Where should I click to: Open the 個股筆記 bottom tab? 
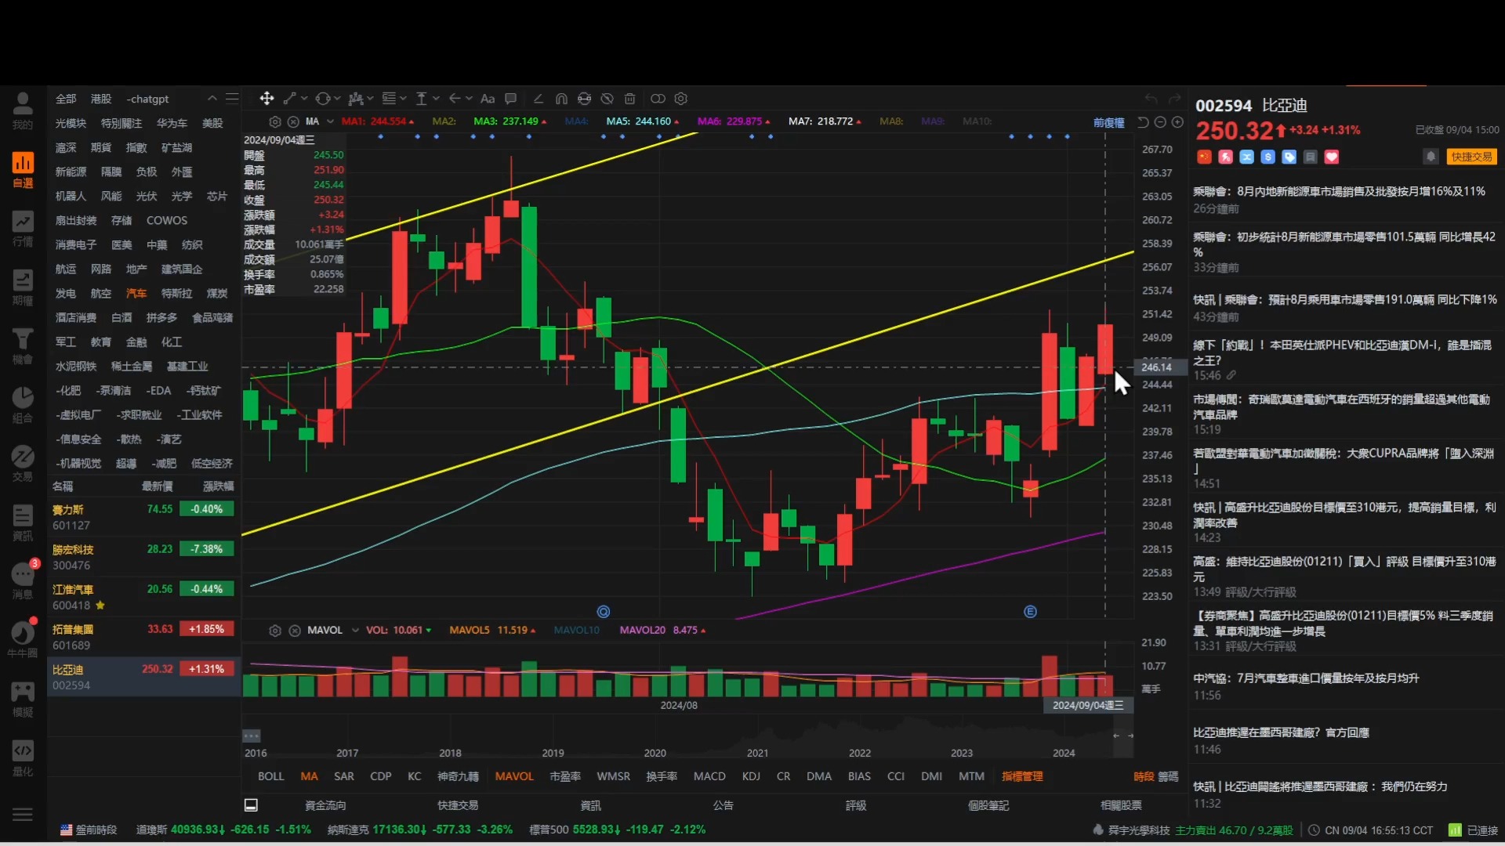click(x=988, y=805)
